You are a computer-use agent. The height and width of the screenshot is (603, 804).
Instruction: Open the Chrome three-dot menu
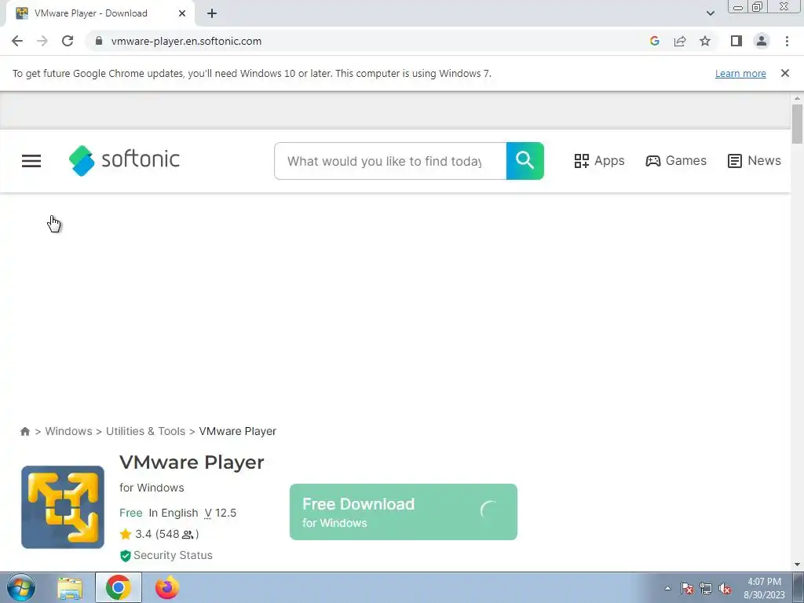pos(787,41)
